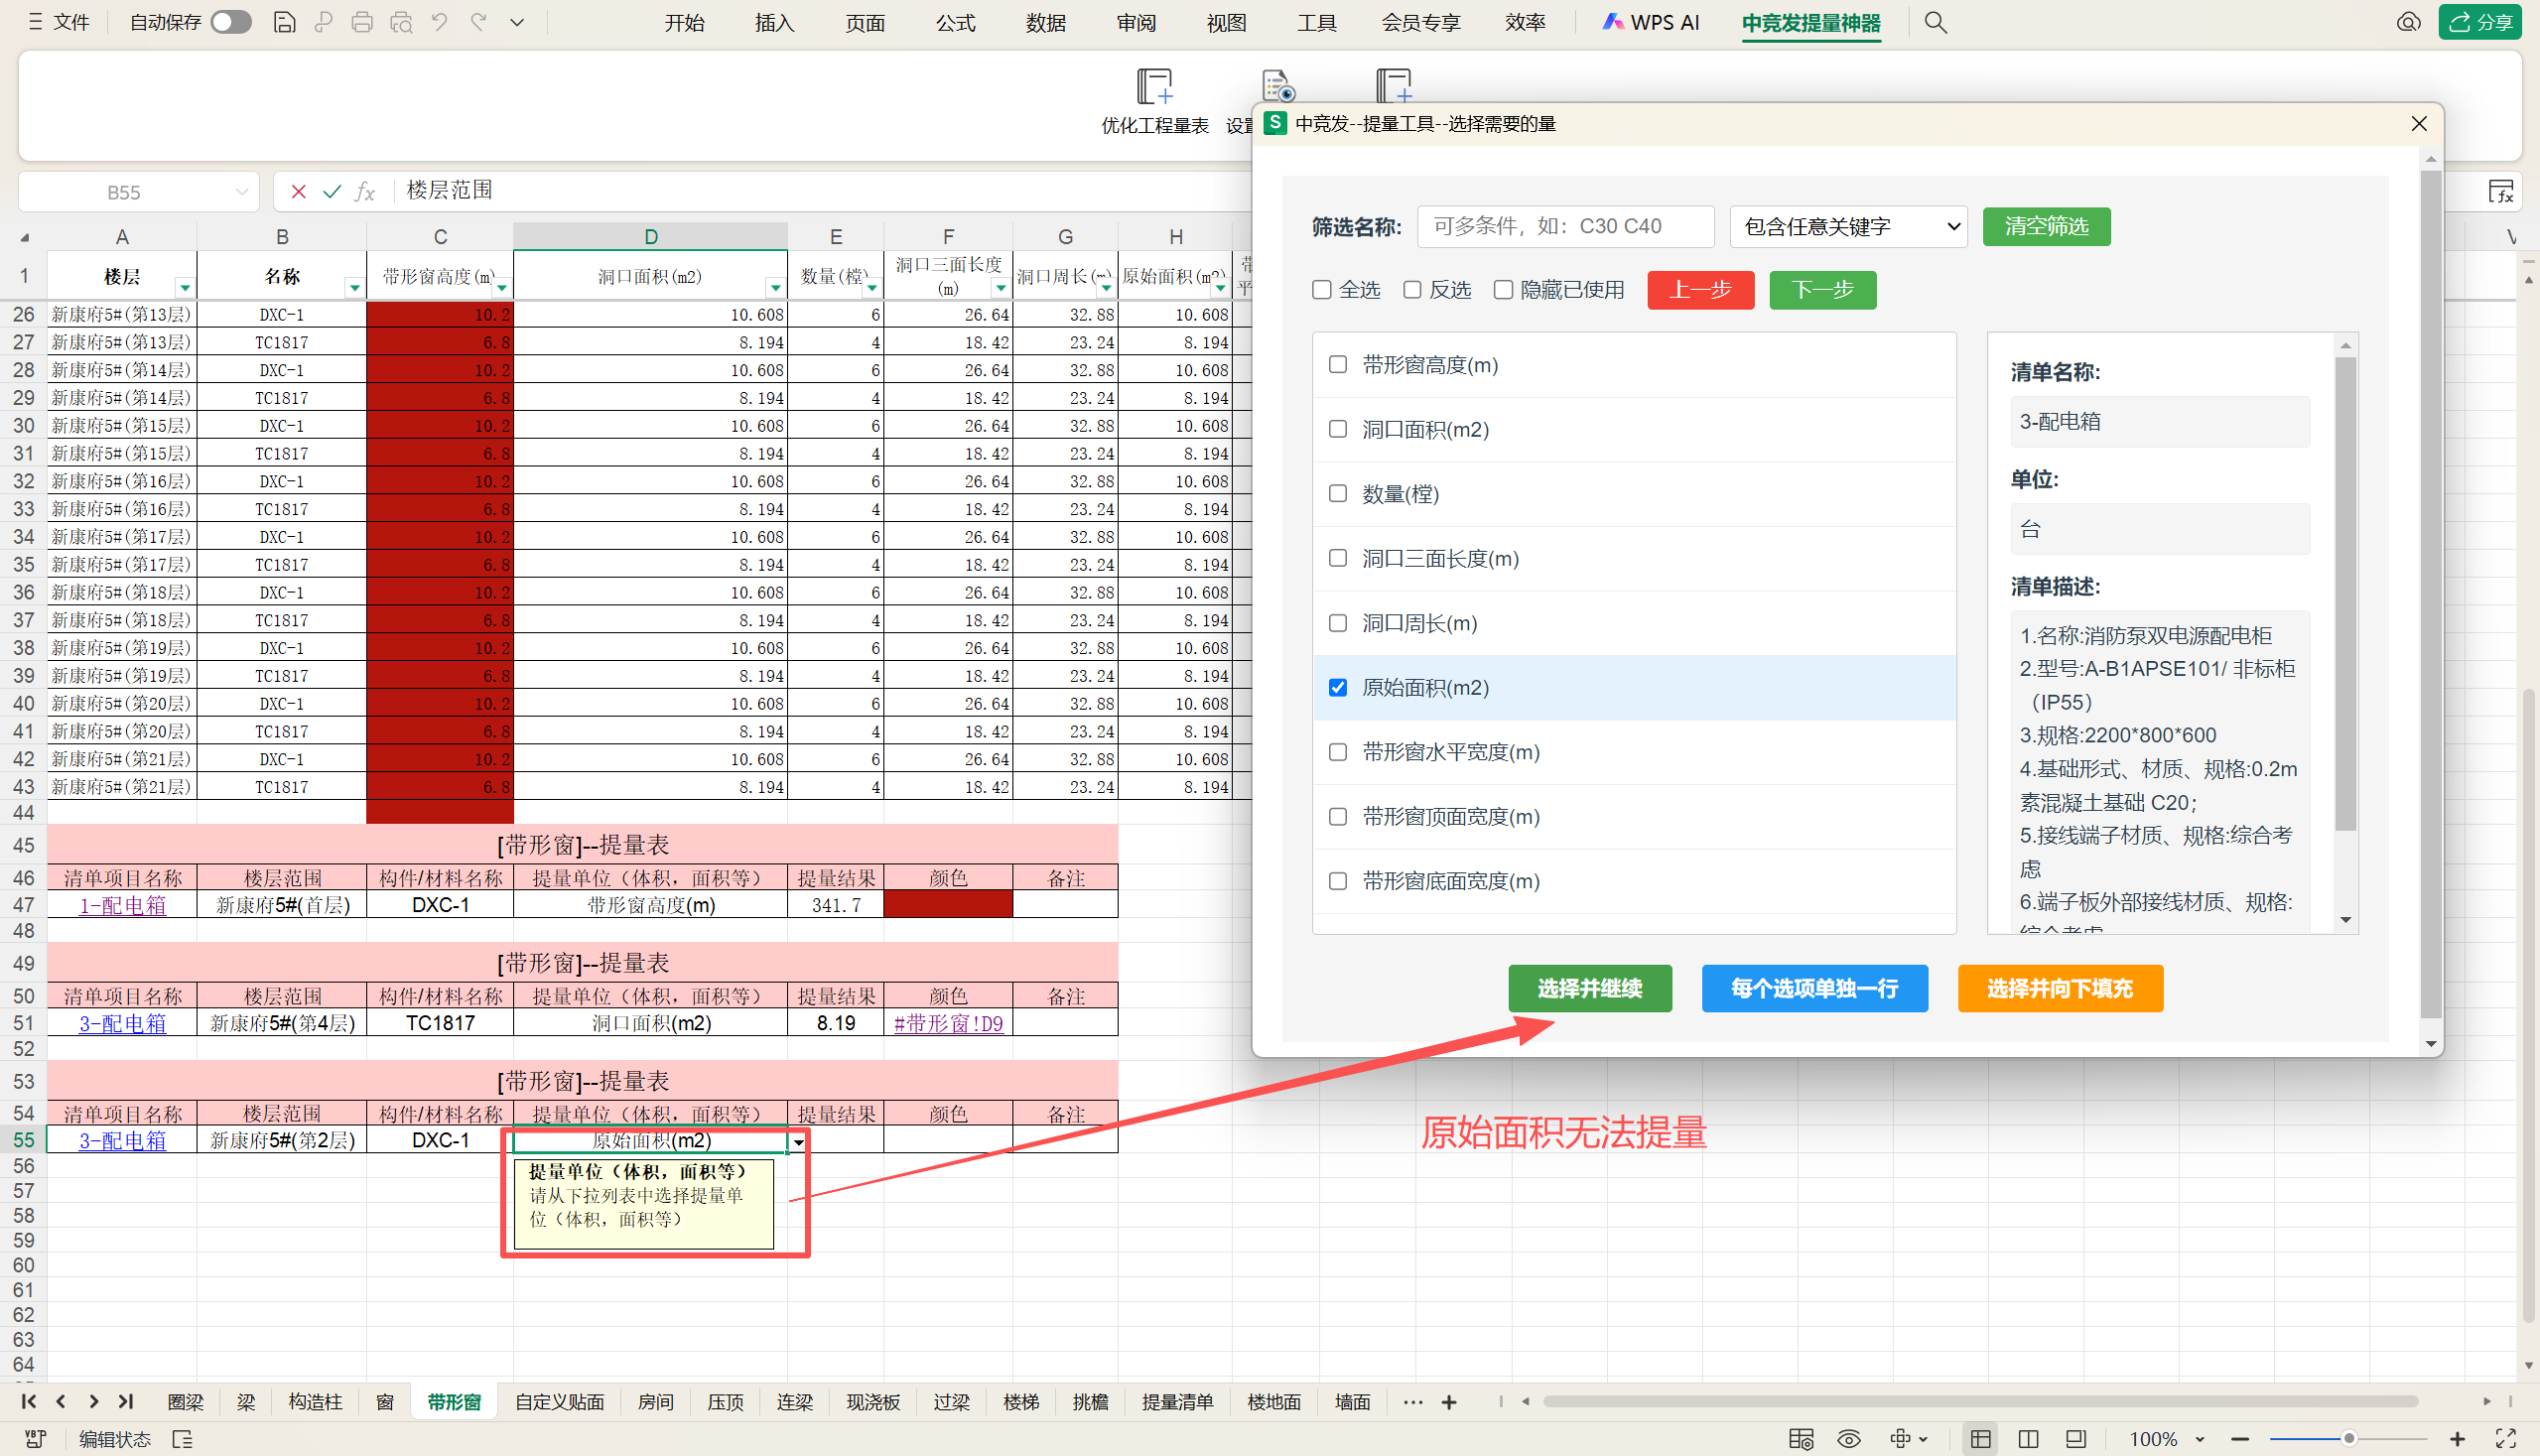Enable the 隐藏已使用 checkbox

pos(1502,290)
